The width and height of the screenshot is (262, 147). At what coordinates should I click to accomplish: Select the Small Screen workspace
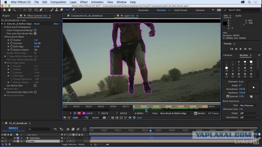click(181, 10)
